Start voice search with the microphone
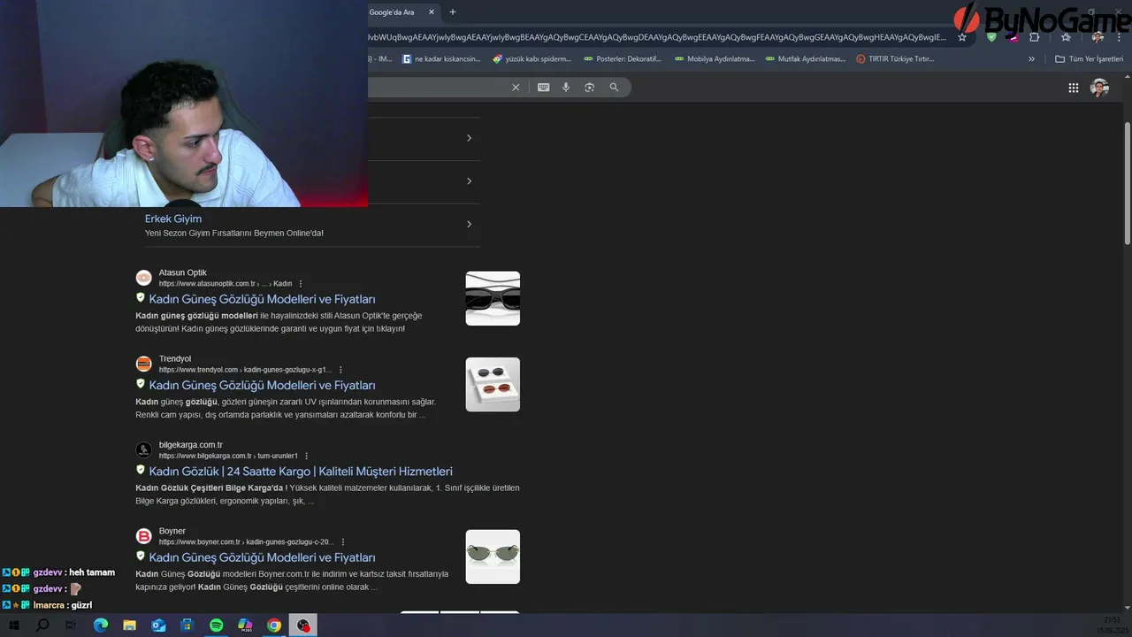The width and height of the screenshot is (1132, 637). (x=566, y=88)
